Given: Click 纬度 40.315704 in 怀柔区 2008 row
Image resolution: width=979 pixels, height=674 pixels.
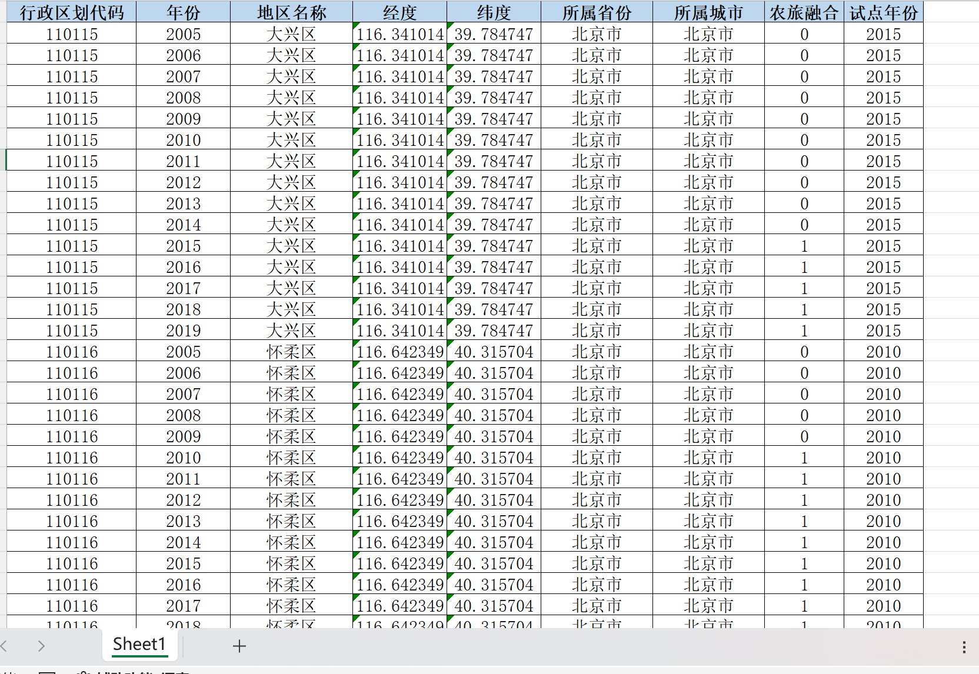Looking at the screenshot, I should (494, 415).
